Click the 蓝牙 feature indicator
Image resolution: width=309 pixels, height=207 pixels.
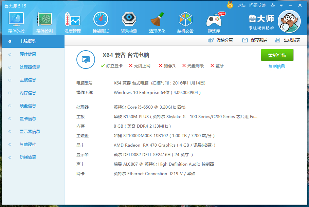pos(217,66)
